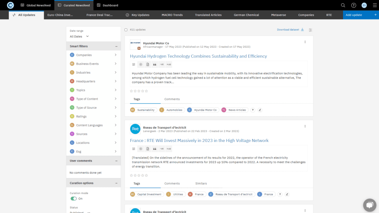The width and height of the screenshot is (379, 213).
Task: Open the help question mark icon
Action: click(353, 5)
